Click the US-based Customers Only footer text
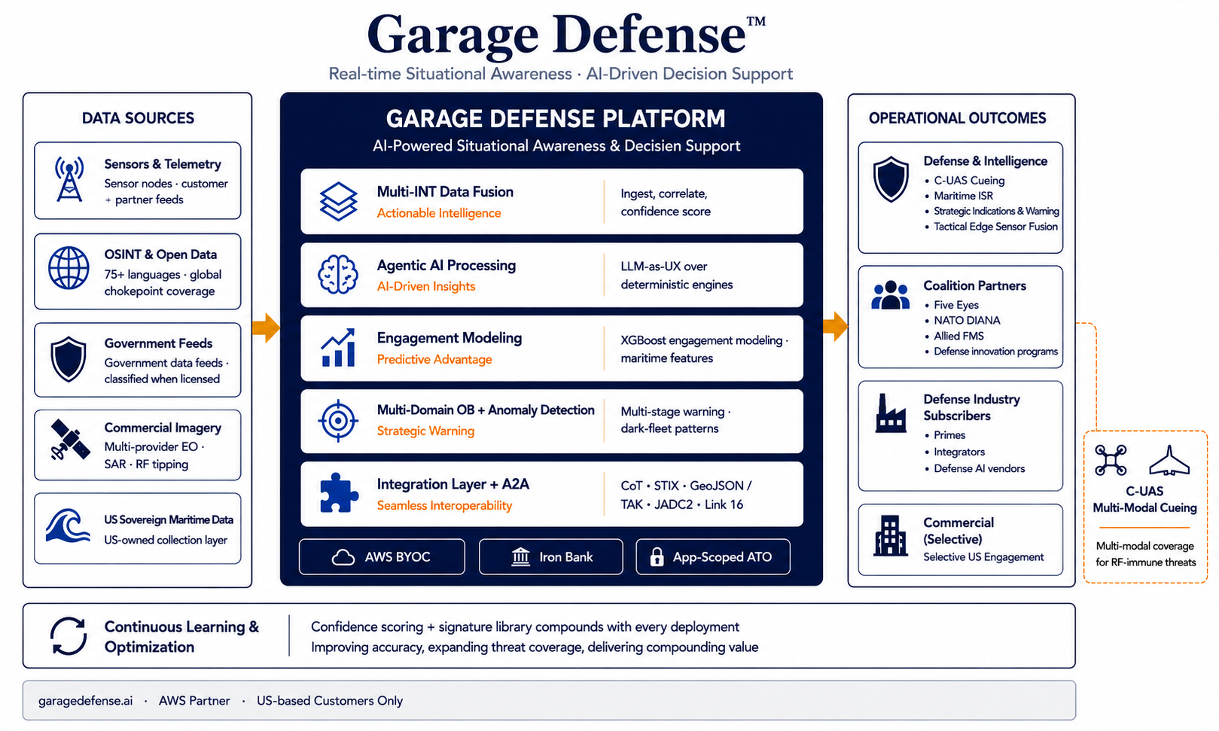Viewport: 1219px width, 731px height. tap(330, 701)
